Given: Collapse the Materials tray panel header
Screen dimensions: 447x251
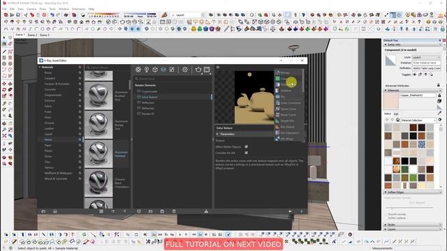Looking at the screenshot, I should [x=413, y=90].
